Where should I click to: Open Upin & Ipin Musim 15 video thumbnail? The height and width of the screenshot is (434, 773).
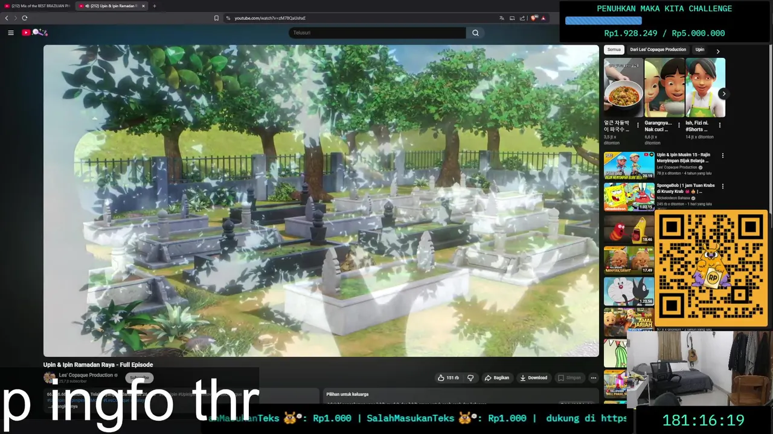(629, 165)
